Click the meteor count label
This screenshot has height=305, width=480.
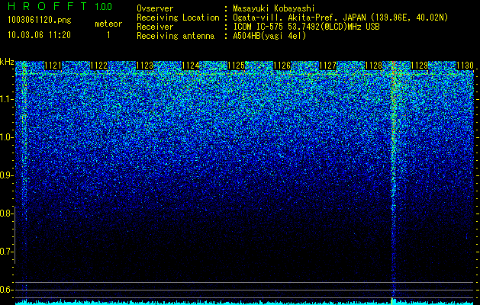pyautogui.click(x=108, y=24)
